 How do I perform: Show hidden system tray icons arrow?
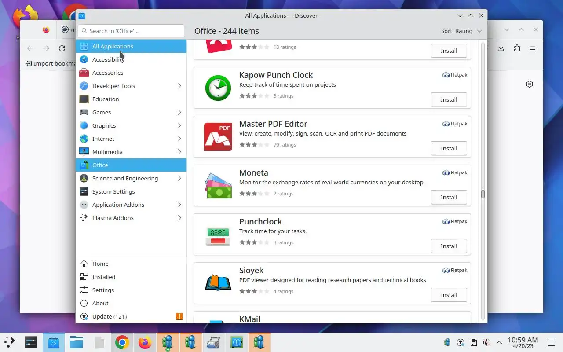pyautogui.click(x=499, y=342)
